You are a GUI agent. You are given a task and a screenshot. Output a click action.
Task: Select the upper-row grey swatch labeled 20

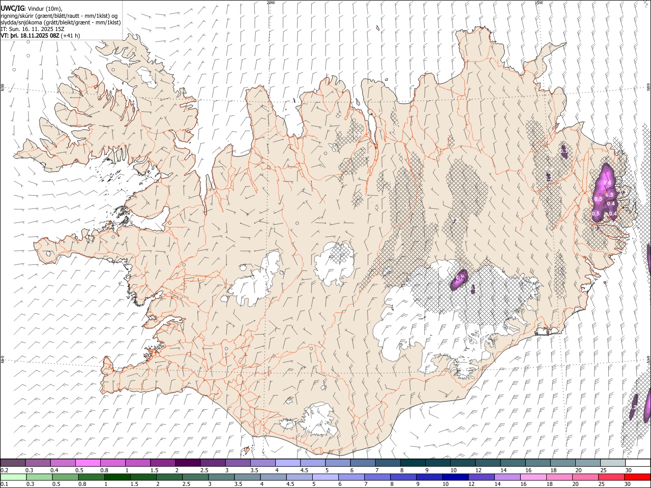pyautogui.click(x=587, y=463)
